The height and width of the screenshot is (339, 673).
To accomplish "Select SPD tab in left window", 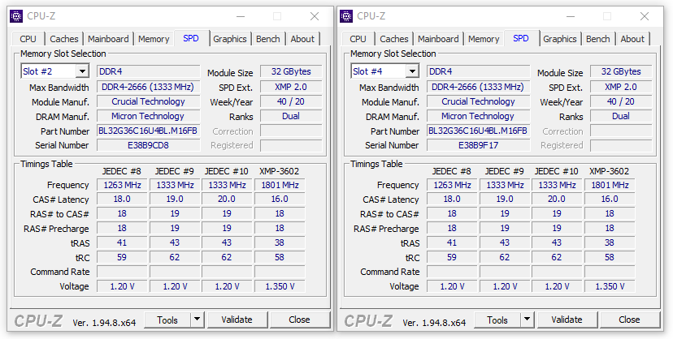I will coord(191,38).
